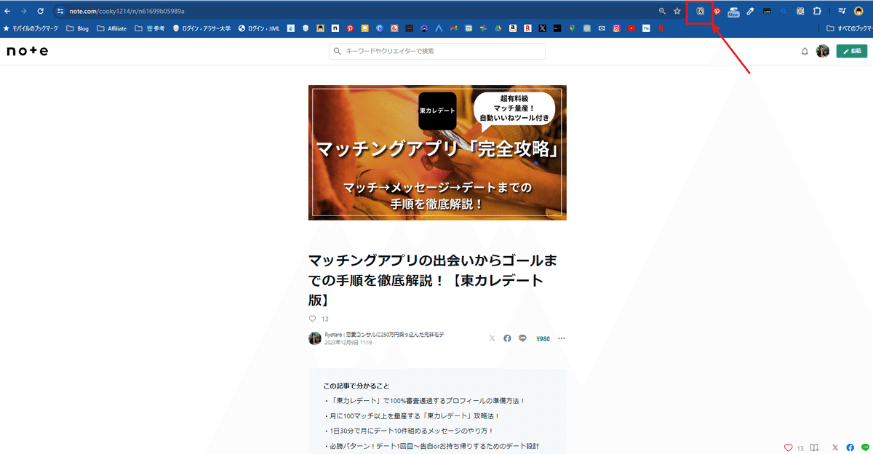Open the Rakuten bookmark
The height and width of the screenshot is (454, 873).
[527, 29]
